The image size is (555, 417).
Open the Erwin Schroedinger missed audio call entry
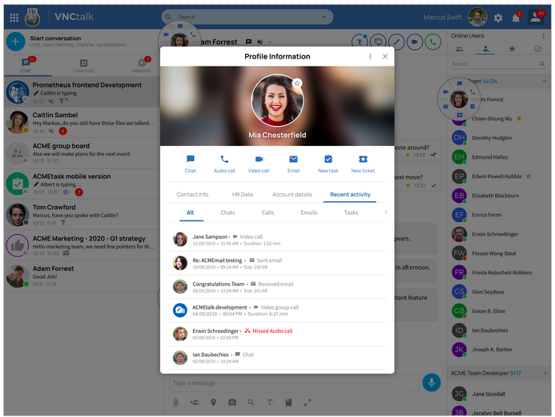coord(277,334)
